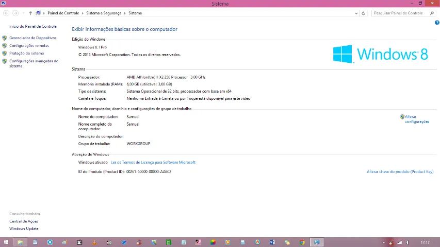The image size is (440, 247).
Task: Expand the arrow after Painel de Controle breadcrumb
Action: [x=83, y=13]
